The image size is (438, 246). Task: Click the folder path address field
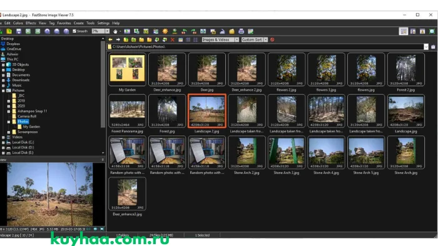(x=265, y=47)
